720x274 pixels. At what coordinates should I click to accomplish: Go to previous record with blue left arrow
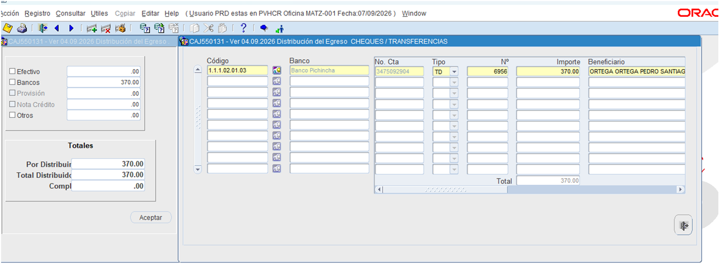click(x=56, y=28)
